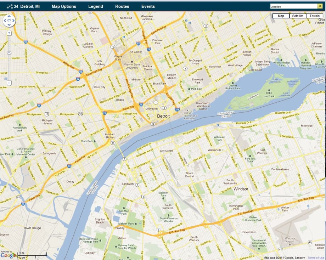Expand the Routes menu
Viewport: 326px width, 260px height.
pos(122,6)
